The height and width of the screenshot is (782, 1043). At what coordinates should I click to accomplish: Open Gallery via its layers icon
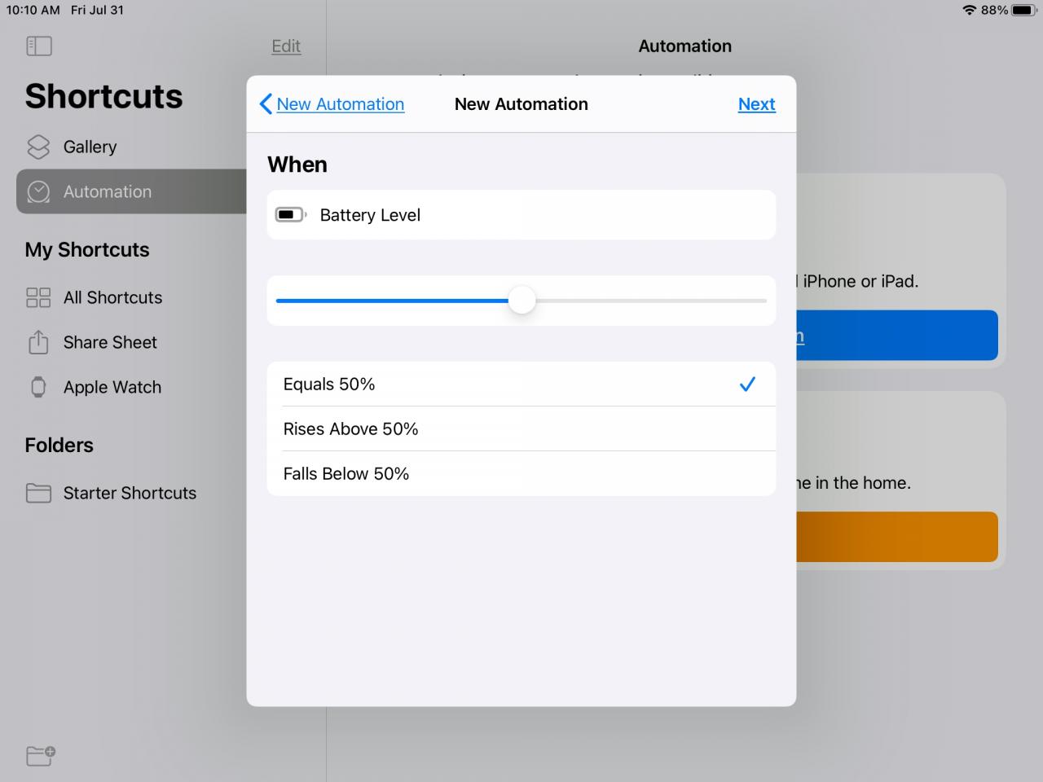coord(38,147)
